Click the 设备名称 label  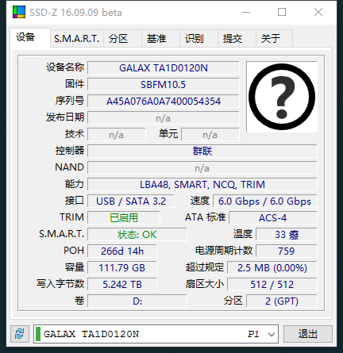(x=65, y=67)
